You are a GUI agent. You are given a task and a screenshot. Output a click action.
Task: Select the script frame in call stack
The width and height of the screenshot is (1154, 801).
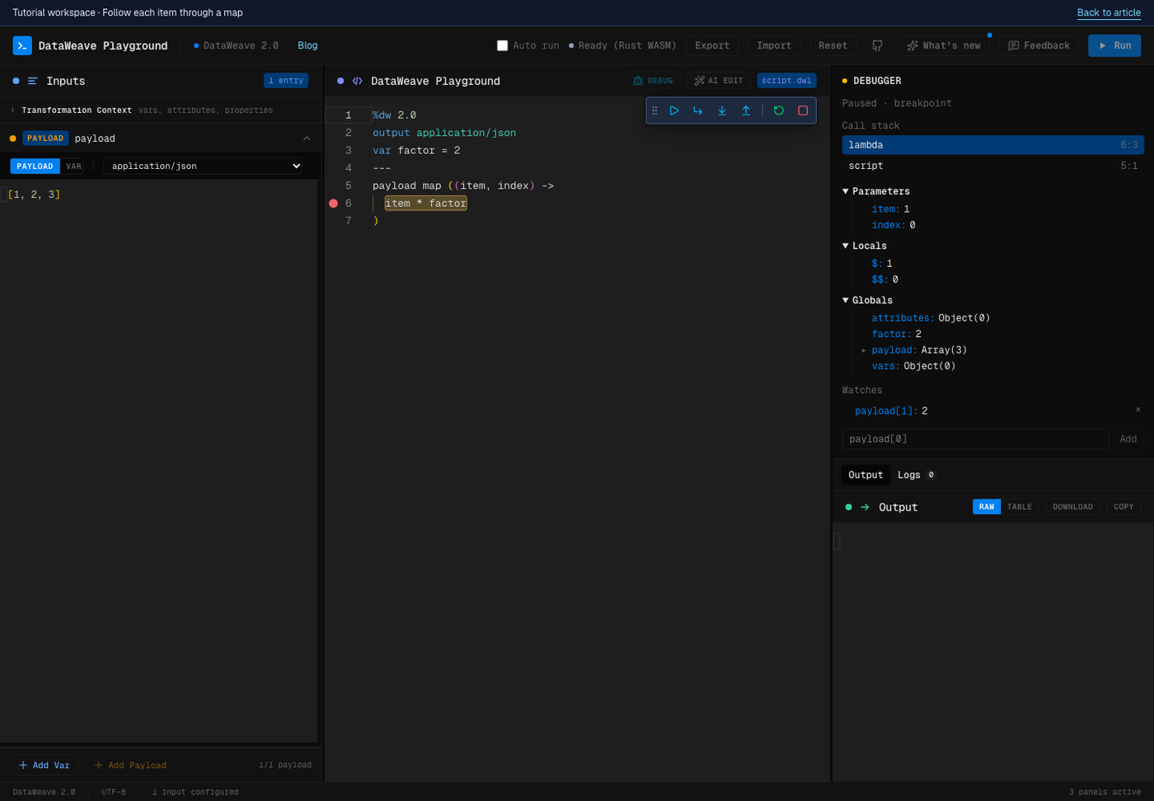992,166
